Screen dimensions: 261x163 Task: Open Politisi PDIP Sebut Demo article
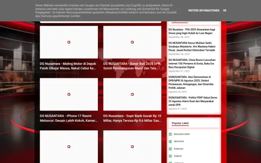click(x=193, y=101)
